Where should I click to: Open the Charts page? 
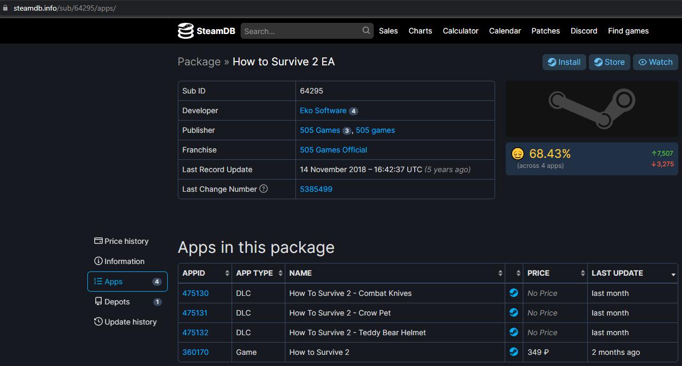[420, 31]
